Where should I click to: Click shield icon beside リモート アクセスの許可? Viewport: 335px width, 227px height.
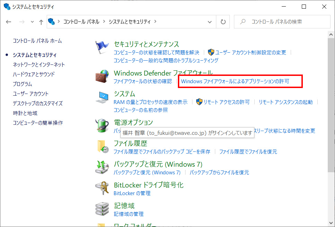point(199,102)
